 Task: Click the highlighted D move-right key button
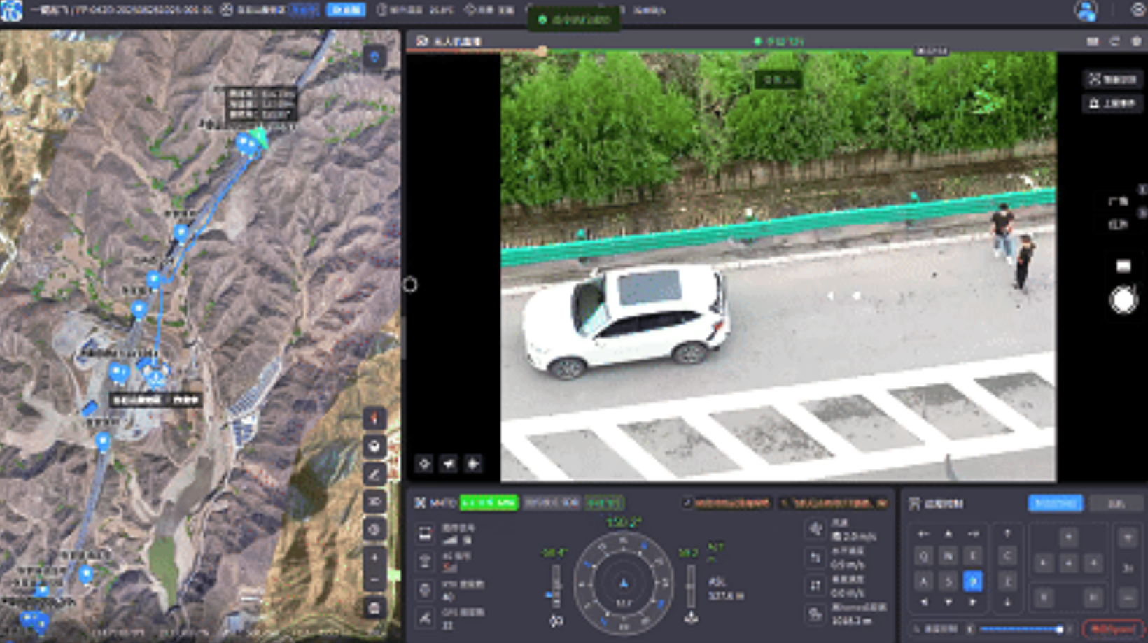[x=973, y=581]
